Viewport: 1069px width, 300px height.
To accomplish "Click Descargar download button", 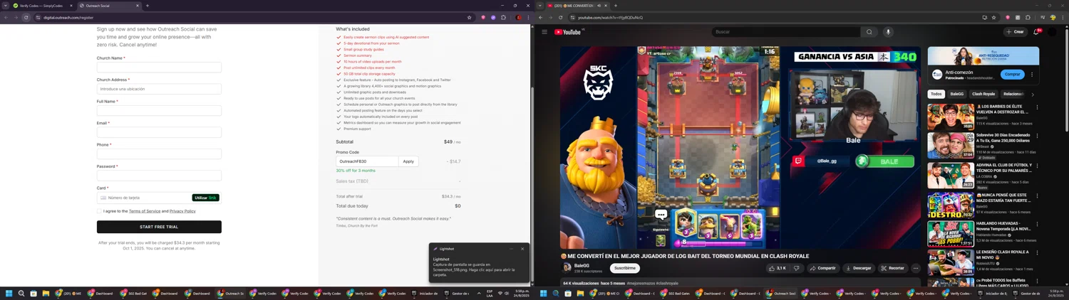I will click(859, 268).
